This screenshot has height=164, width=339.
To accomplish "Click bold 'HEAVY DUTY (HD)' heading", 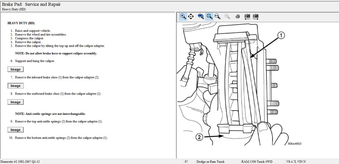I will click(x=21, y=23).
